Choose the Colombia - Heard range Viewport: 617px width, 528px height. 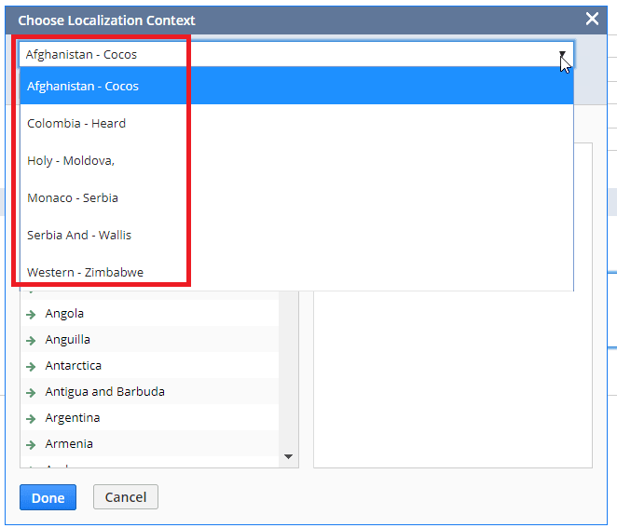tap(296, 123)
